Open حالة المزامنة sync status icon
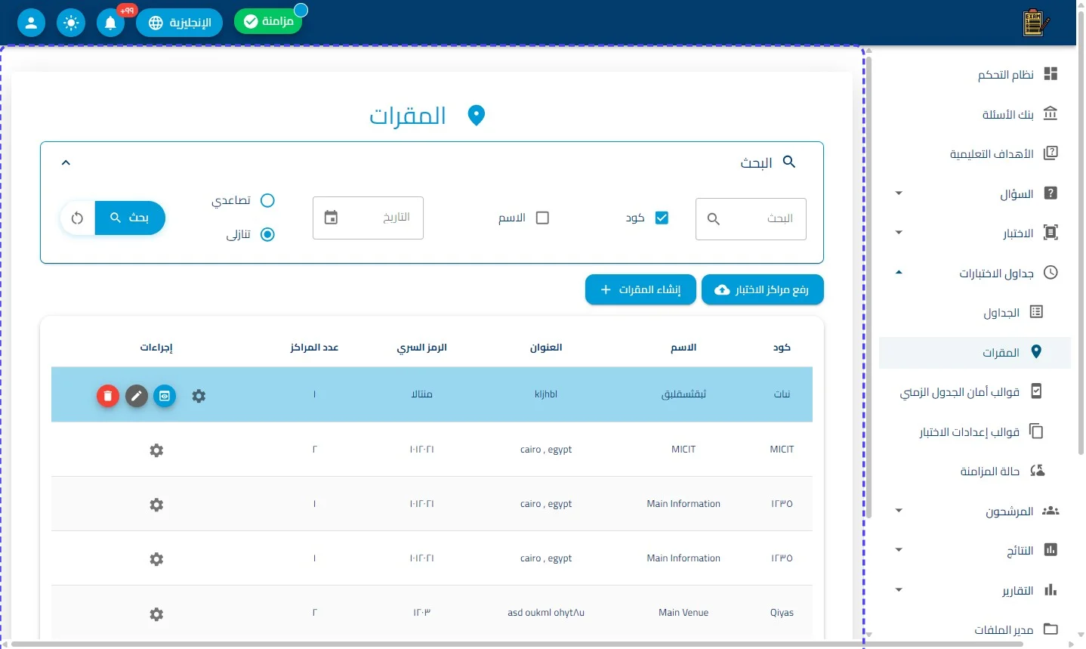The width and height of the screenshot is (1086, 649). pos(1038,471)
